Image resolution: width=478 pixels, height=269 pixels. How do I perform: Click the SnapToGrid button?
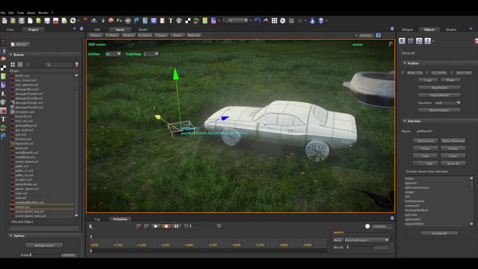[439, 87]
